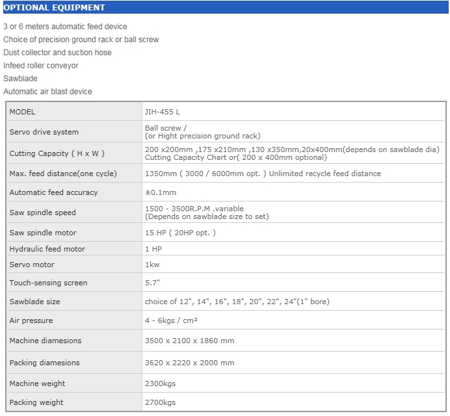450x416 pixels.
Task: Click the 'Hydraulic feed motor' label
Action: (47, 249)
